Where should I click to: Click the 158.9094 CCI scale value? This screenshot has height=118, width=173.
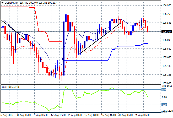pos(167,87)
